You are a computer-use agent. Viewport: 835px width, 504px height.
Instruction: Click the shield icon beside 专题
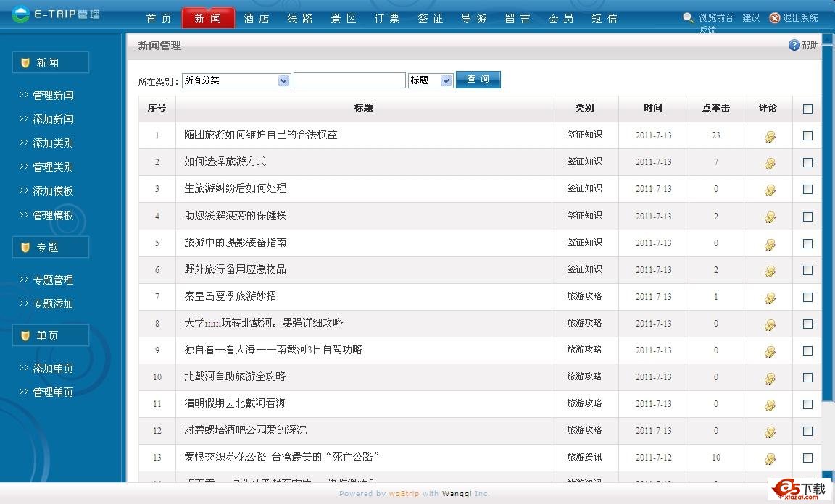(x=25, y=248)
